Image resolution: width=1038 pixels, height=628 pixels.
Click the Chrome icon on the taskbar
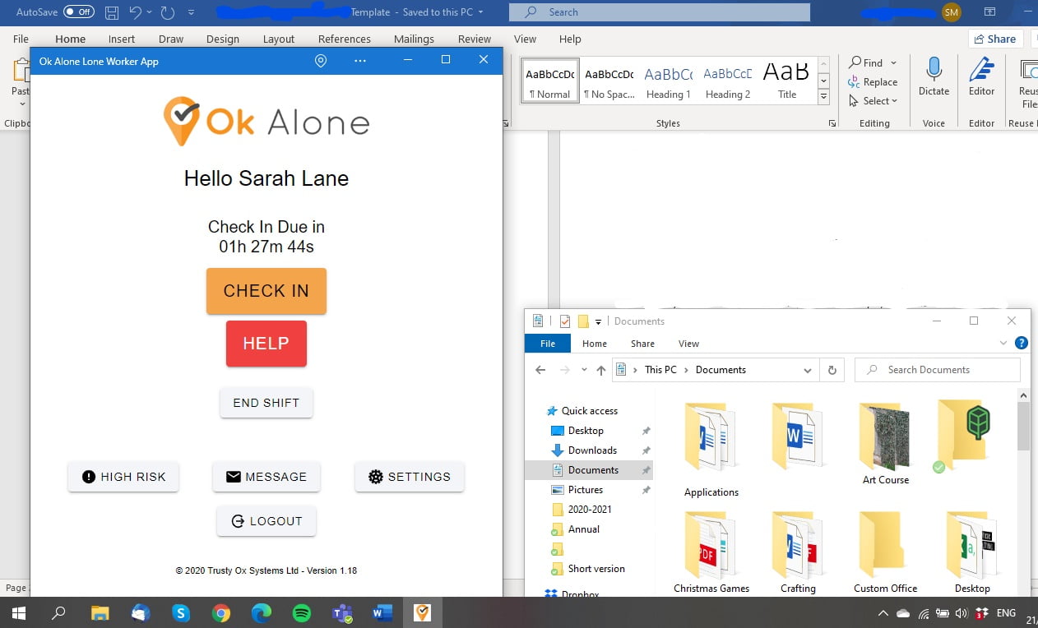tap(221, 612)
